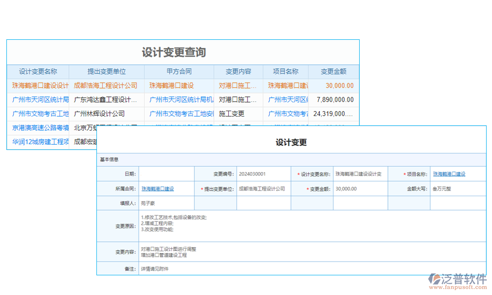This screenshot has height=295, width=492.
Task: Click the 变更内容 column header
Action: click(x=238, y=71)
